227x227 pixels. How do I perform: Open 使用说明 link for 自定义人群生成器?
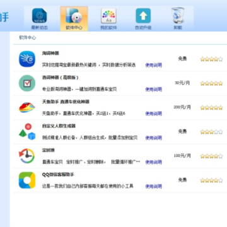tap(154, 138)
